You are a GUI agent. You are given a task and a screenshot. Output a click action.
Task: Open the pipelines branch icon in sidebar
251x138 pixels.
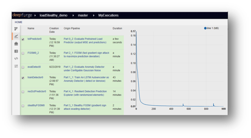click(16, 29)
